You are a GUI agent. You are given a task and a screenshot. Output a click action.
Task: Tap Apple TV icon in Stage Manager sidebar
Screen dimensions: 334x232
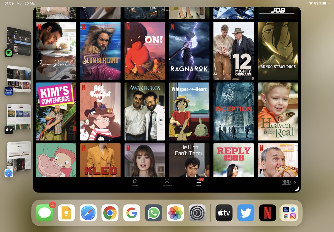pyautogui.click(x=9, y=130)
